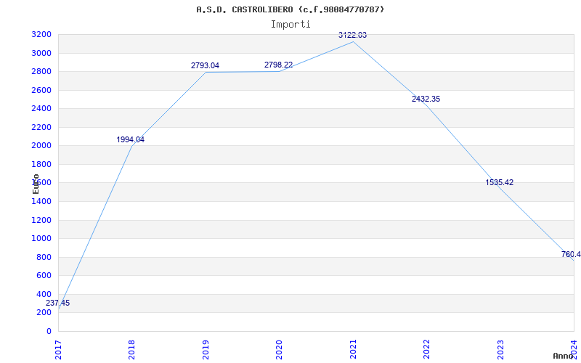This screenshot has height=363, width=581.
Task: Click the 2018 x-axis year label
Action: click(x=132, y=350)
